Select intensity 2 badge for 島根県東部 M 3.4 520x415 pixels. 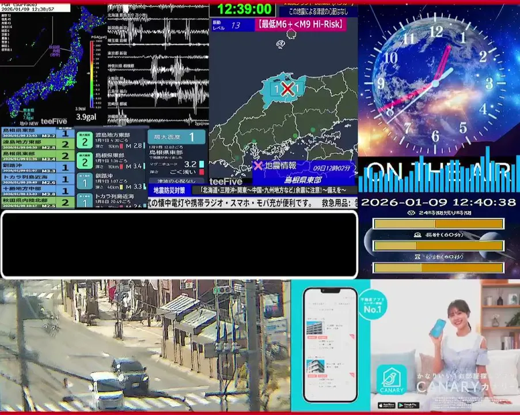(85, 161)
